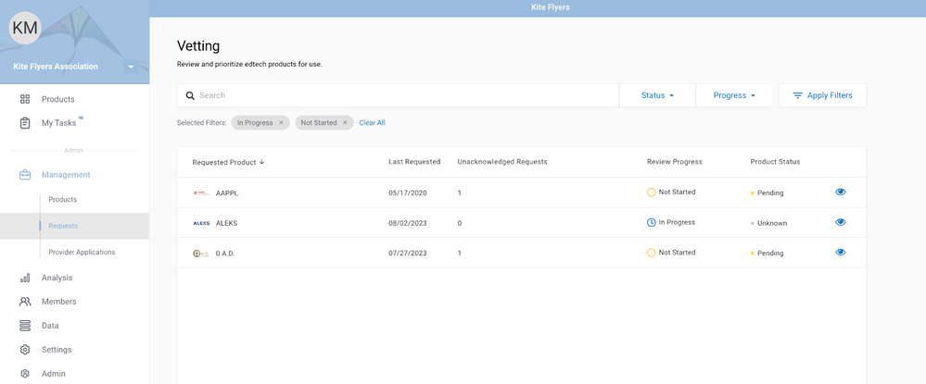Toggle eye icon for ALEKS row
The width and height of the screenshot is (926, 384).
coord(840,222)
